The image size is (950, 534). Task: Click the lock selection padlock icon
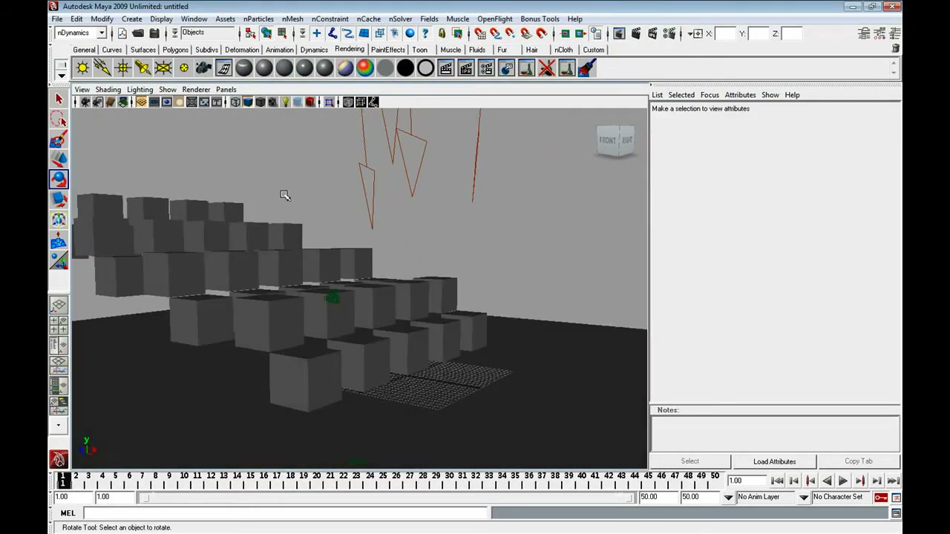tap(442, 33)
